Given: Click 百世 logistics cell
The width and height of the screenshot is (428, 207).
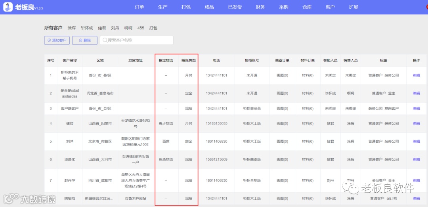Looking at the screenshot, I should click(x=166, y=142).
